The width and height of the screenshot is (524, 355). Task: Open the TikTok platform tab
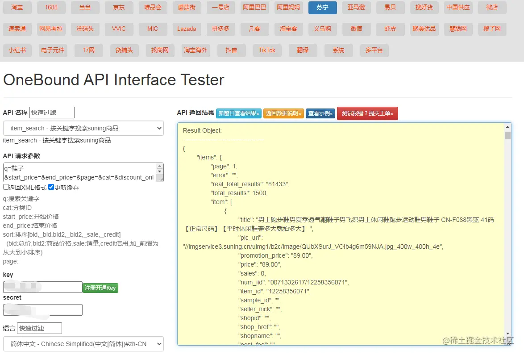[267, 50]
